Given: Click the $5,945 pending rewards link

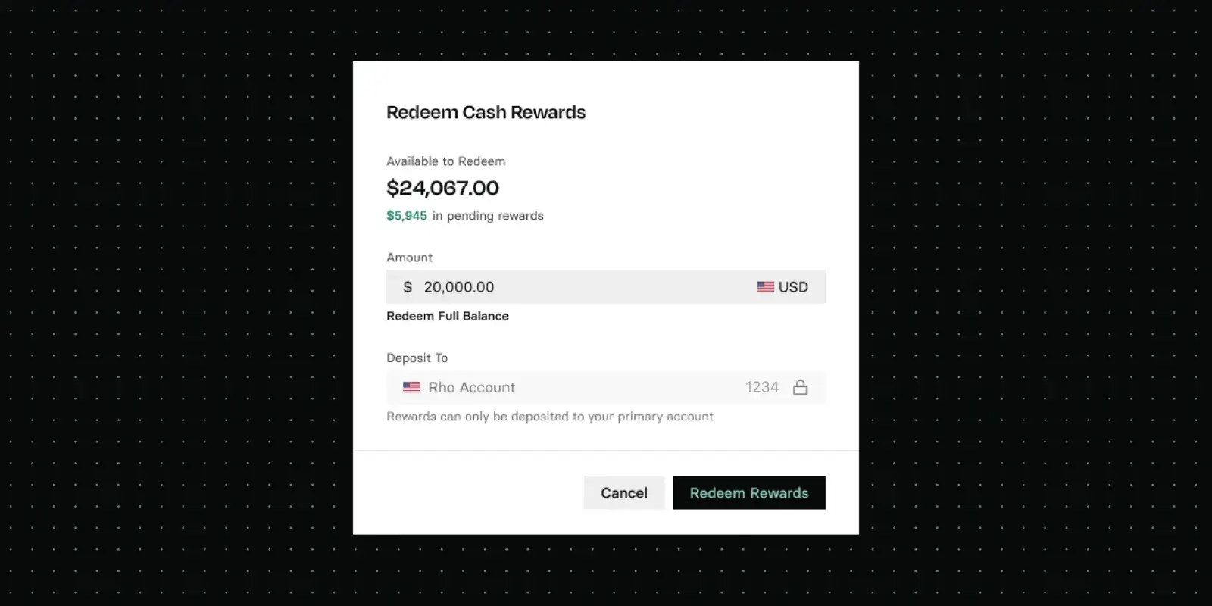Looking at the screenshot, I should 407,215.
